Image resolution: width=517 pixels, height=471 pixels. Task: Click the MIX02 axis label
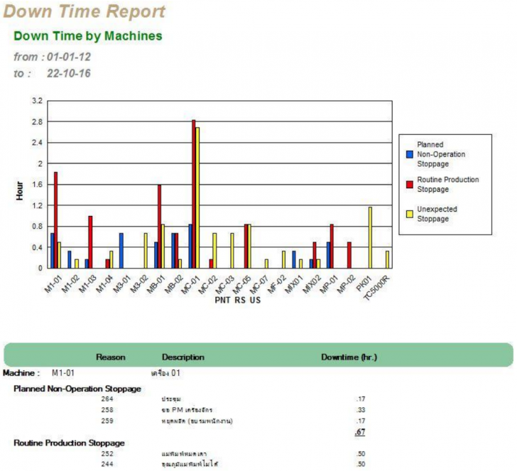[x=312, y=284]
